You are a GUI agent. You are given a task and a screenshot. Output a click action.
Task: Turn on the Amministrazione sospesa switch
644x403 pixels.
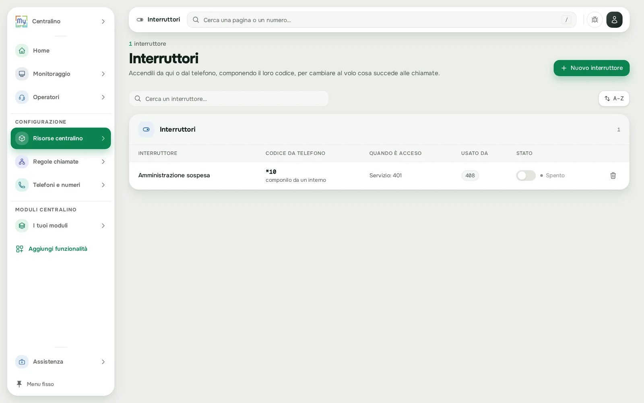526,175
